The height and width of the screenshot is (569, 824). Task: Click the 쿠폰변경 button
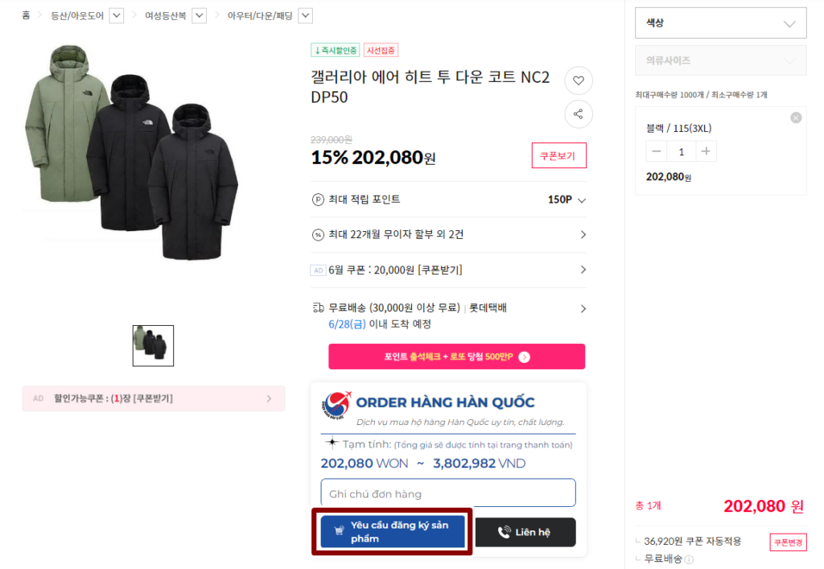(788, 542)
